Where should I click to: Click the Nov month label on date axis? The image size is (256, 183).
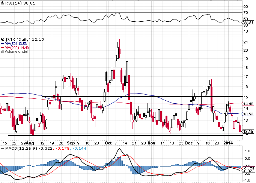151,143
